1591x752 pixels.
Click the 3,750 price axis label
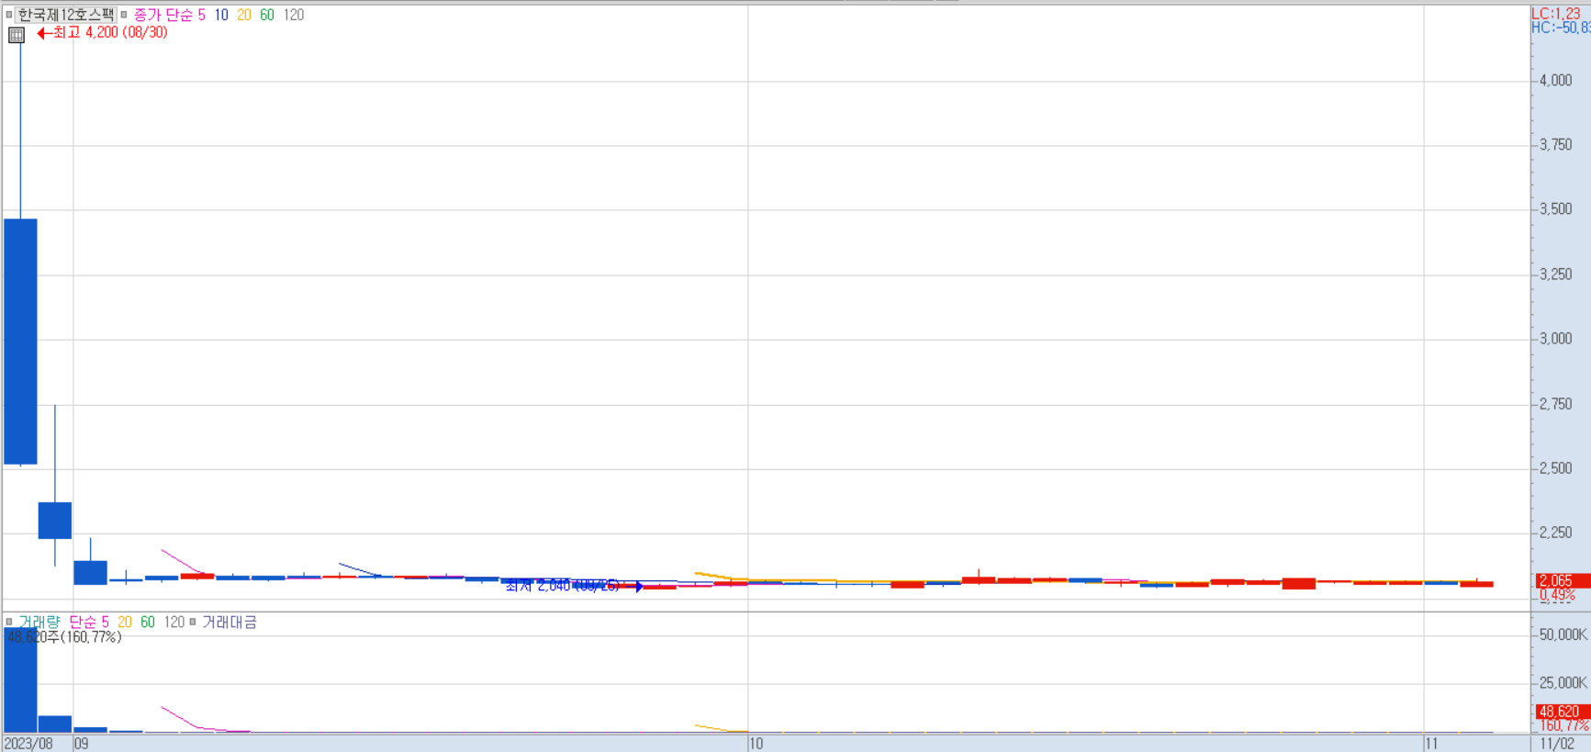tap(1555, 145)
